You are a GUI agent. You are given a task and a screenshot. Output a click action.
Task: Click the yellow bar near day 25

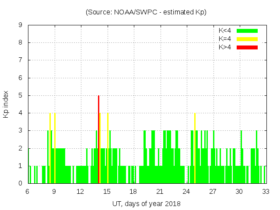point(195,148)
